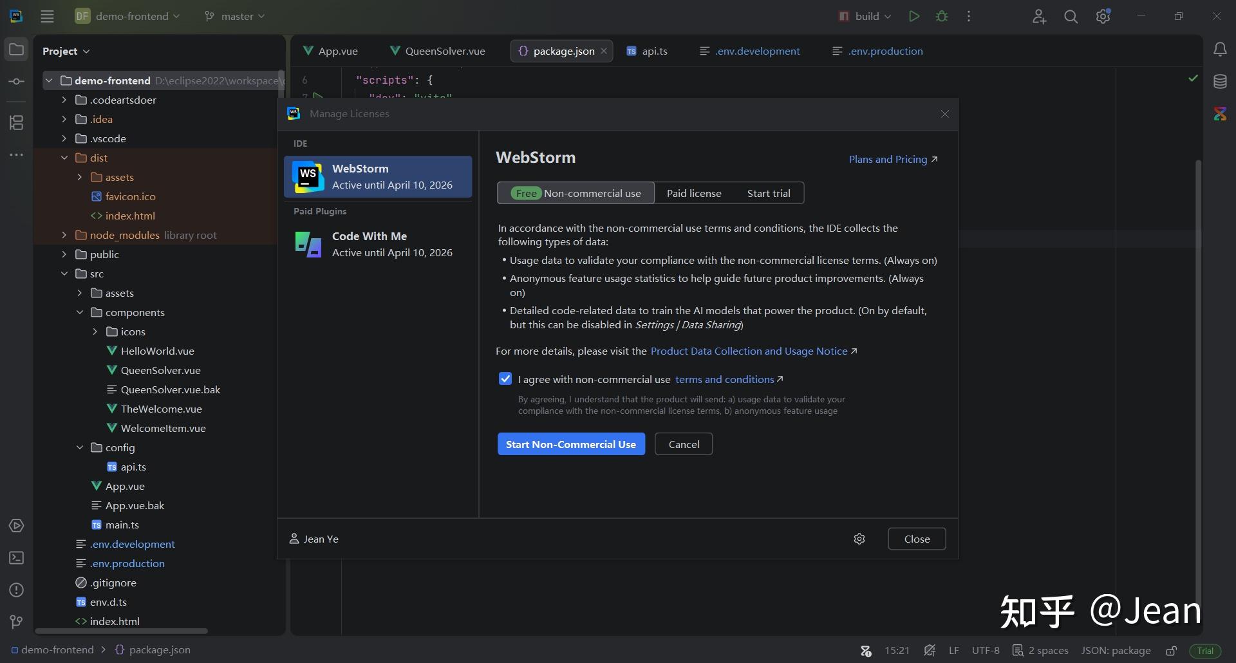The image size is (1236, 663).
Task: Toggle the Project tool window folder icon
Action: click(x=17, y=50)
